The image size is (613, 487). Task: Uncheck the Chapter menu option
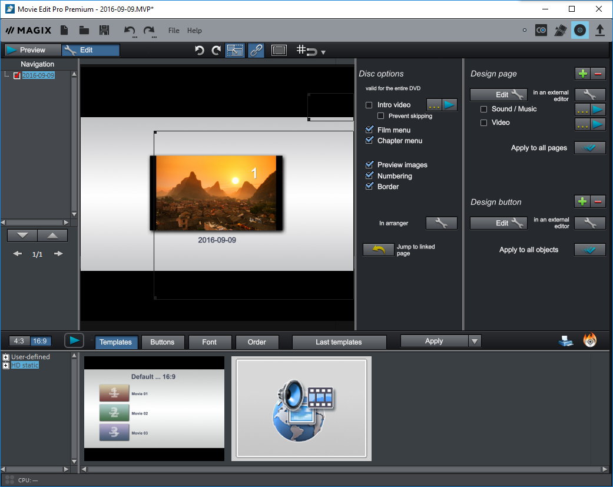click(x=369, y=141)
